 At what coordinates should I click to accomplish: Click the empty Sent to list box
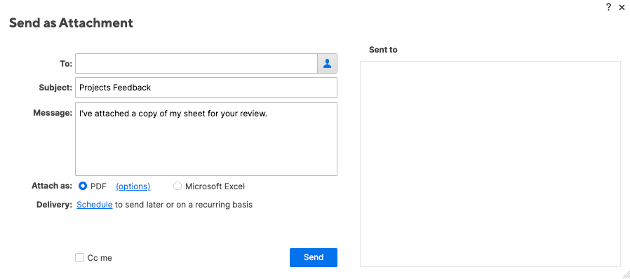tap(490, 164)
